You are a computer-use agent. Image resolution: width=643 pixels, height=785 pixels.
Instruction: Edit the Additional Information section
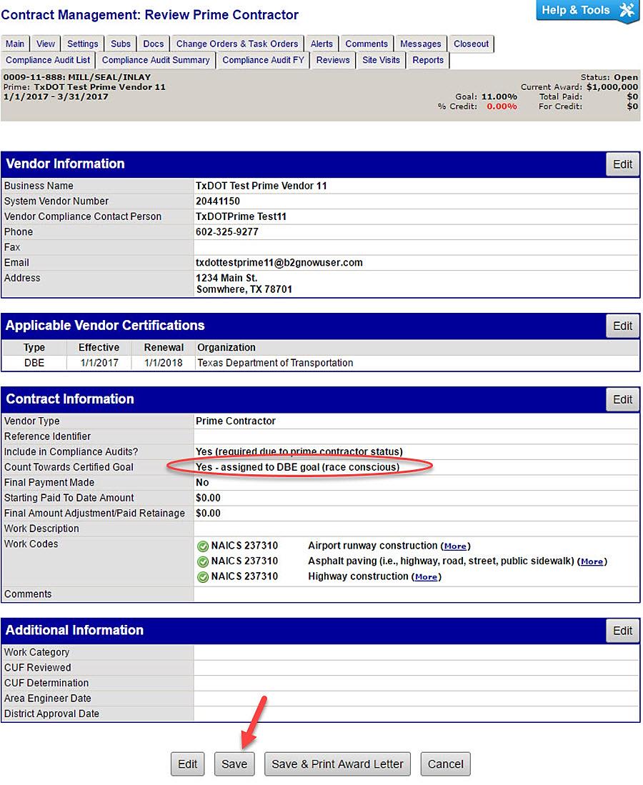coord(622,631)
